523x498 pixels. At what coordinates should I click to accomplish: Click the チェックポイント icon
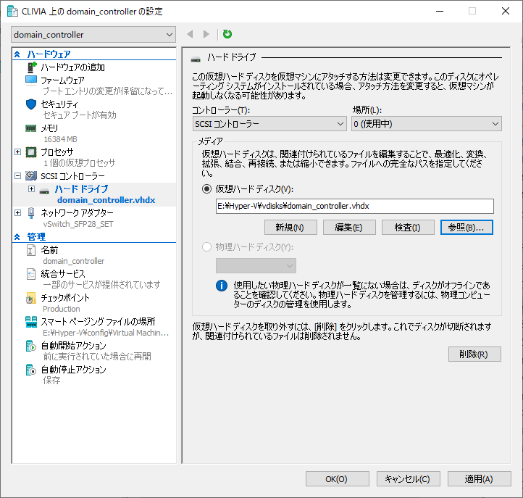[x=31, y=298]
